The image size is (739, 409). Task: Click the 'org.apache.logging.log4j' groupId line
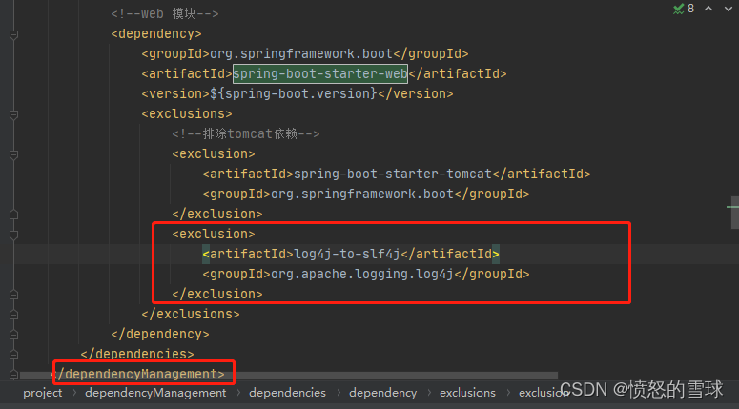[366, 274]
